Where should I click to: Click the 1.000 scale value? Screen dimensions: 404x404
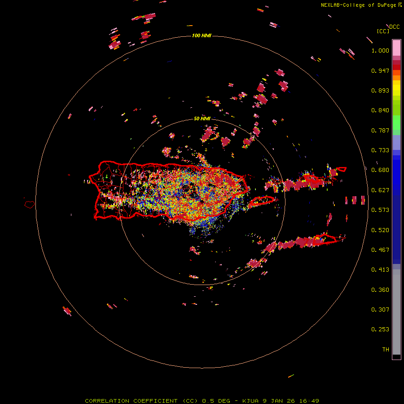[380, 50]
